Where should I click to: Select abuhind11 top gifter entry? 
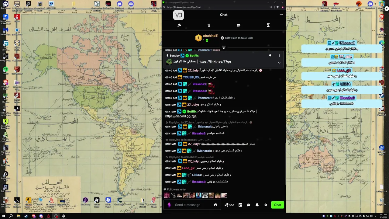tap(207, 38)
